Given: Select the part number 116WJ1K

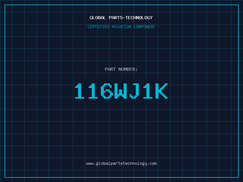Looking at the screenshot, I should 121,91.
